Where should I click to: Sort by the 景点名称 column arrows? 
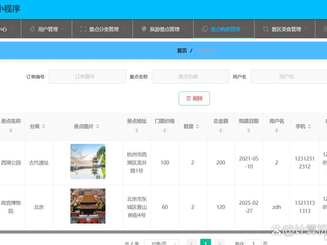tap(11, 131)
